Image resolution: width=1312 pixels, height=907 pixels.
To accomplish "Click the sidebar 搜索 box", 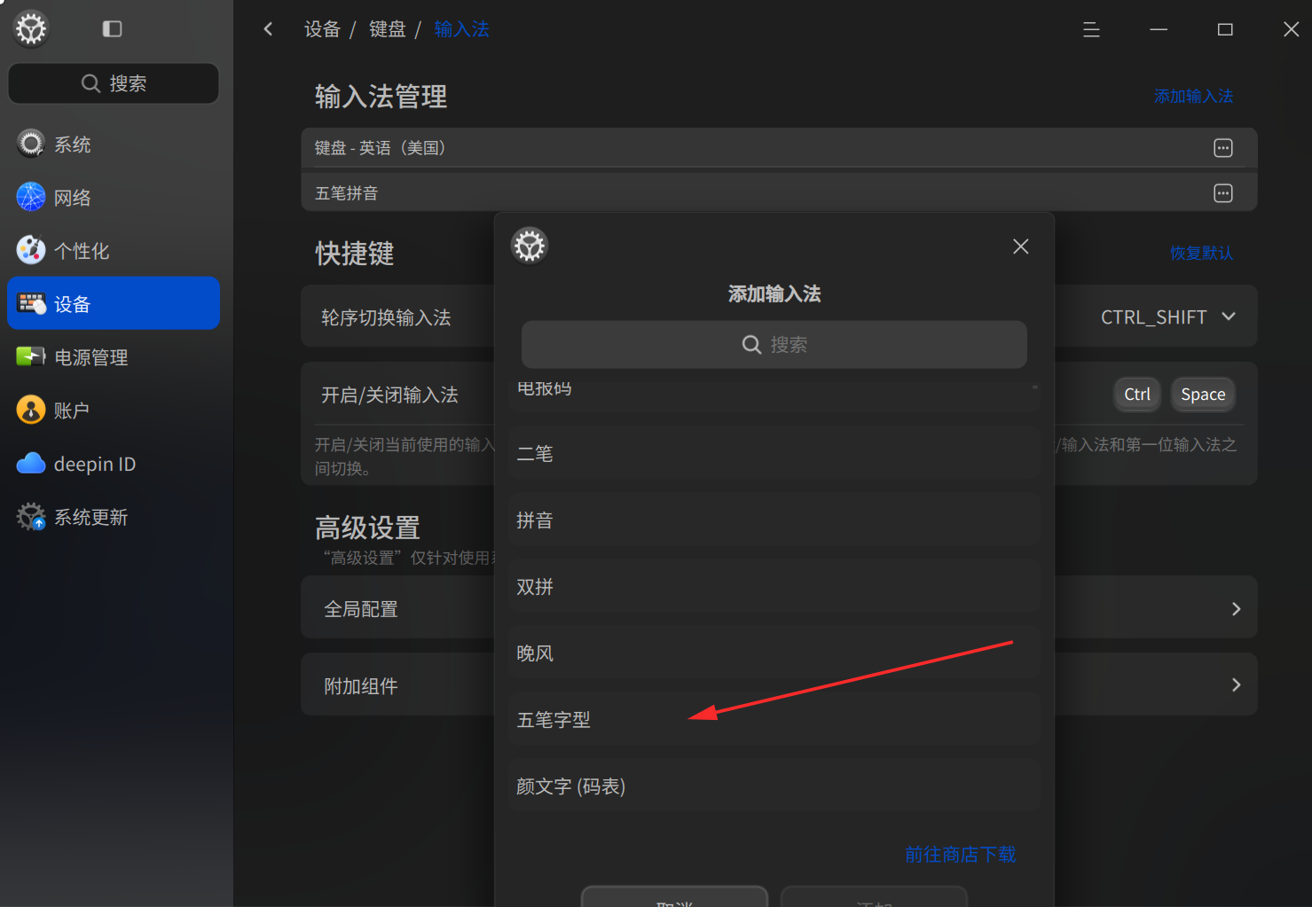I will coord(114,83).
